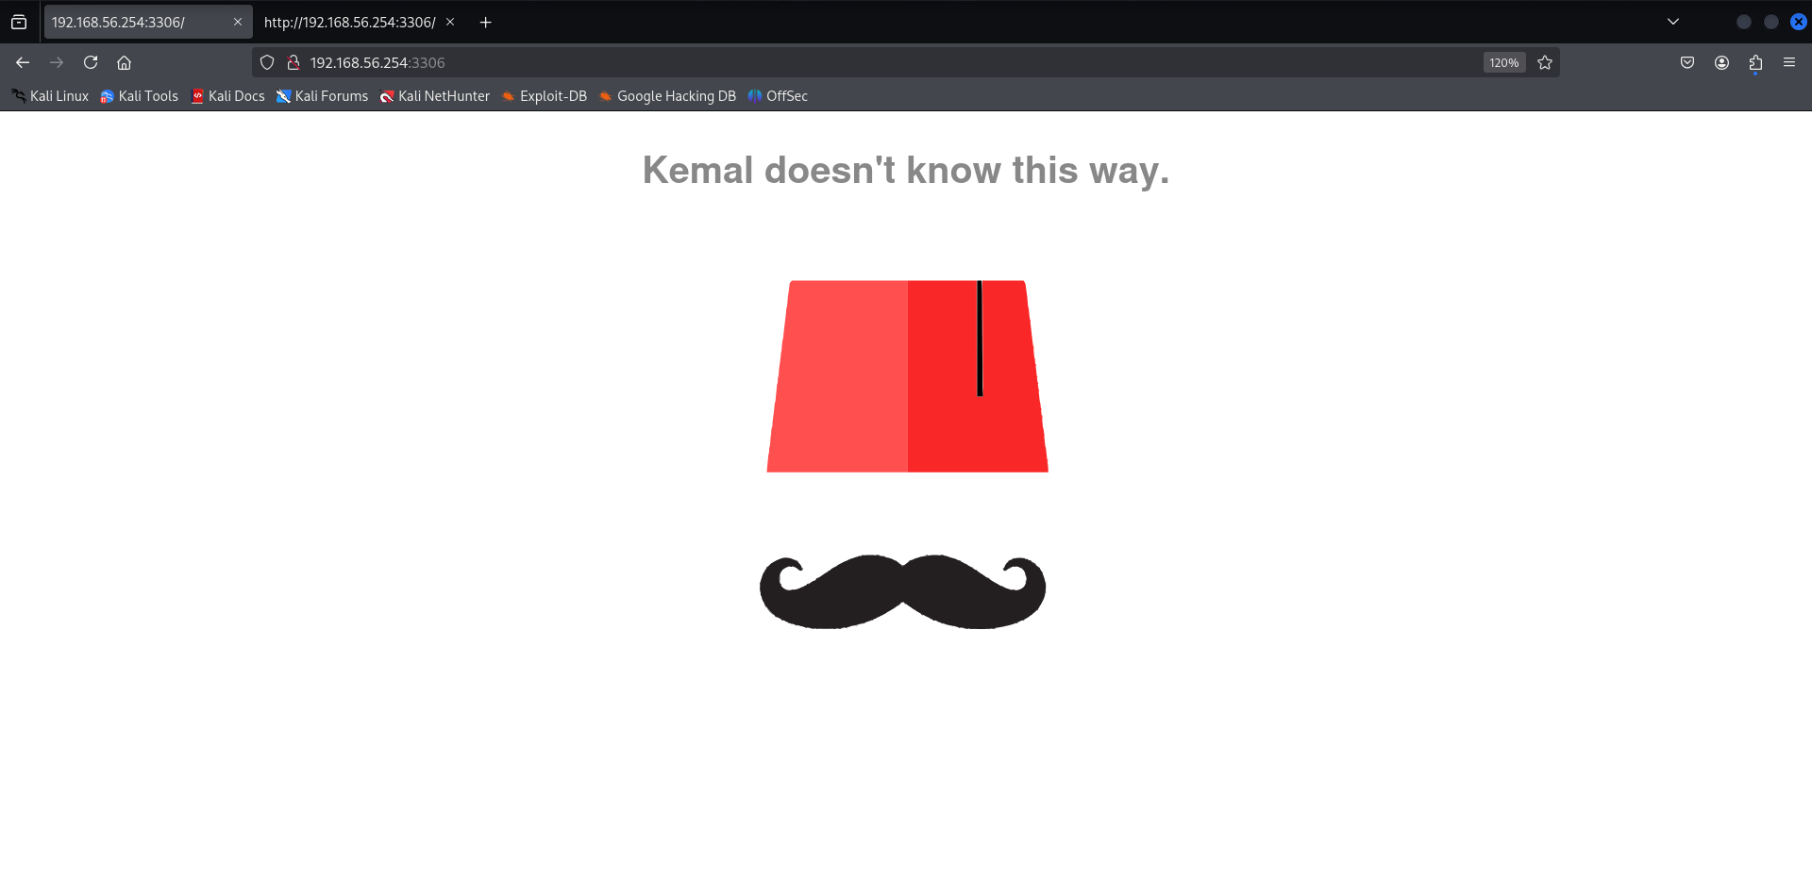Viewport: 1812px width, 879px height.
Task: Bookmark this page with star icon
Action: (x=1545, y=62)
